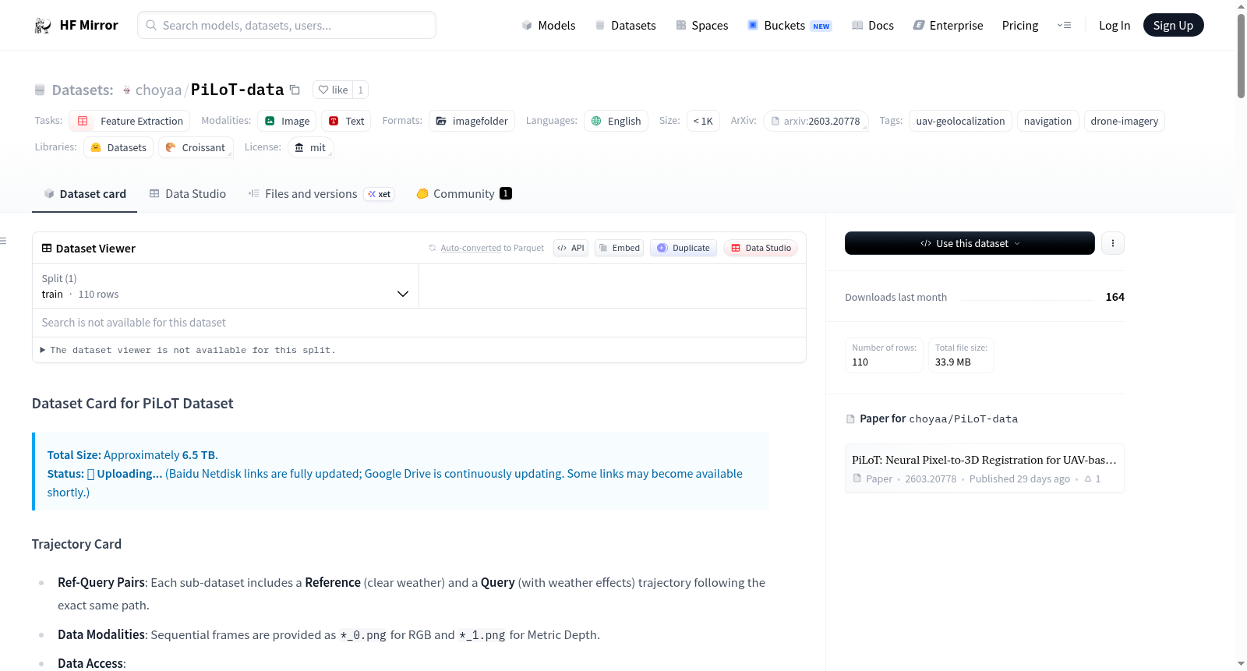Click the search models, datasets, users field
The image size is (1247, 671).
(287, 25)
